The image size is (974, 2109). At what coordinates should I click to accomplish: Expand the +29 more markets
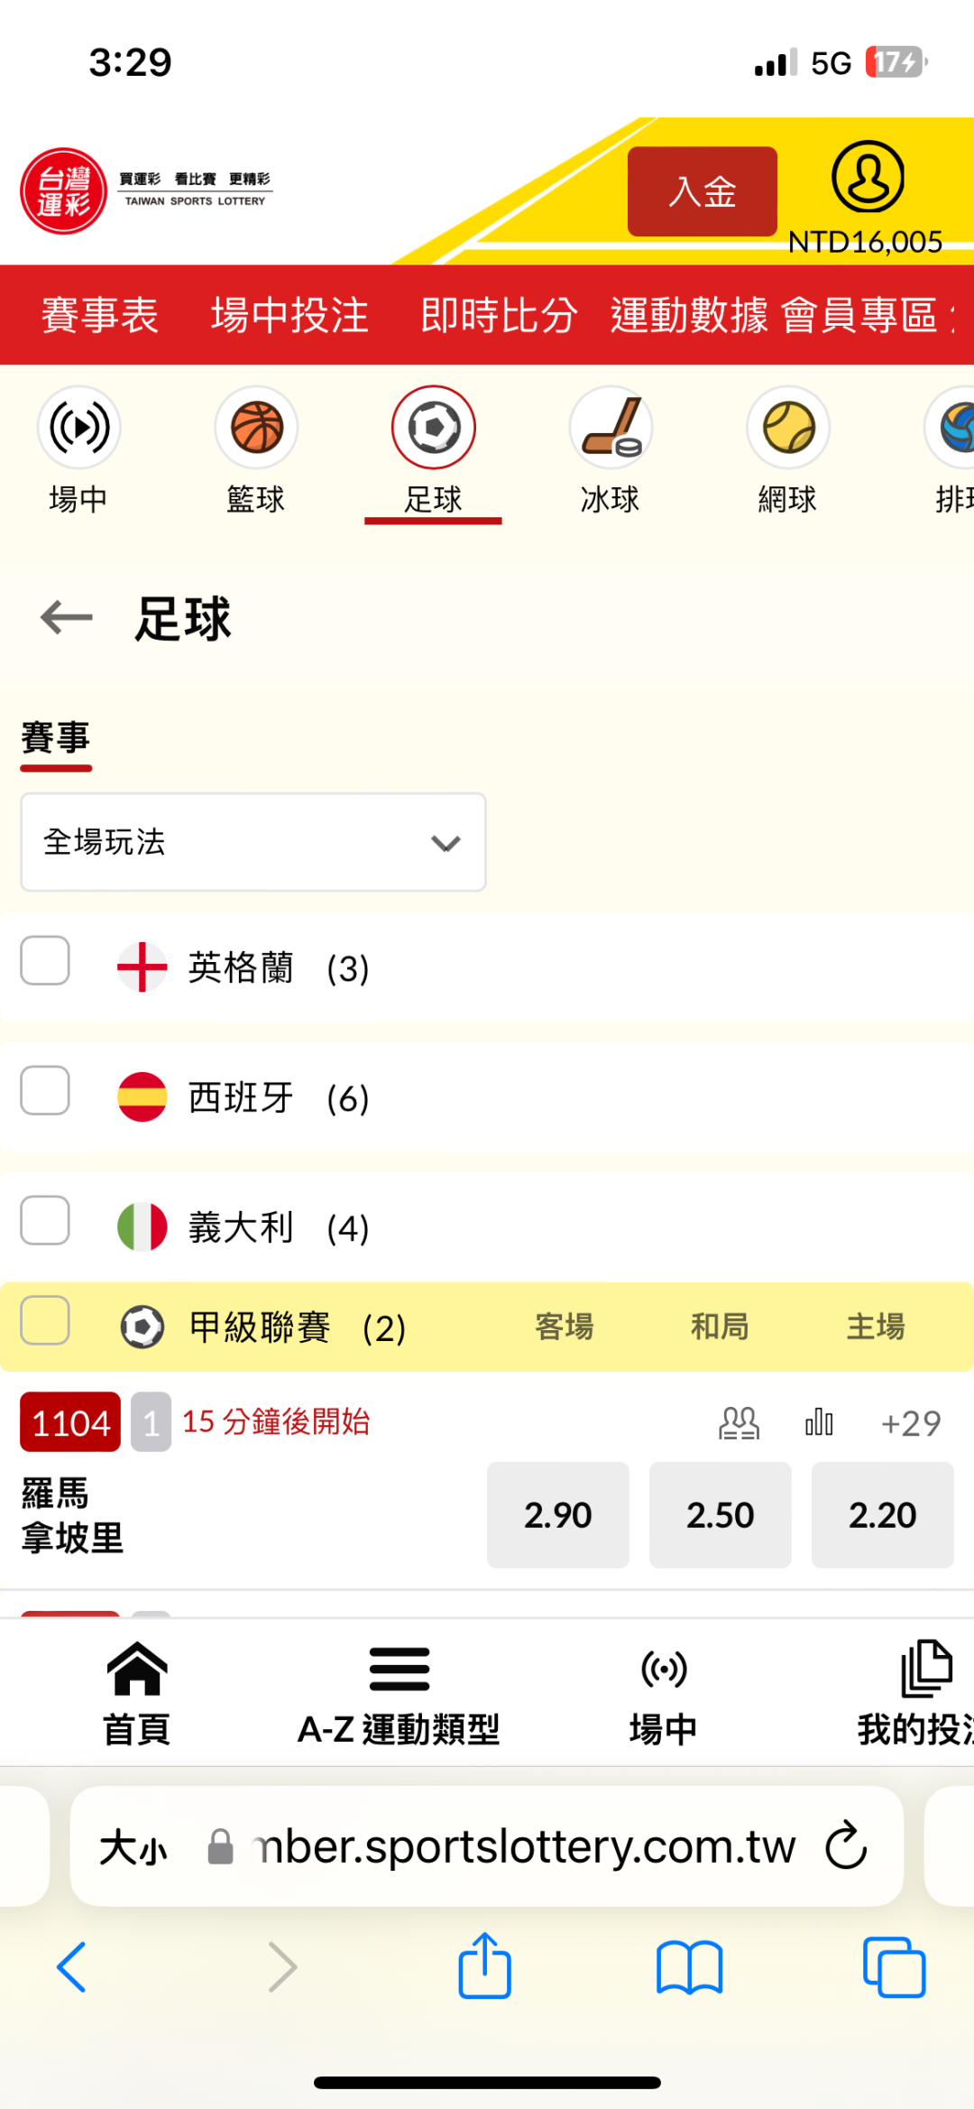911,1423
